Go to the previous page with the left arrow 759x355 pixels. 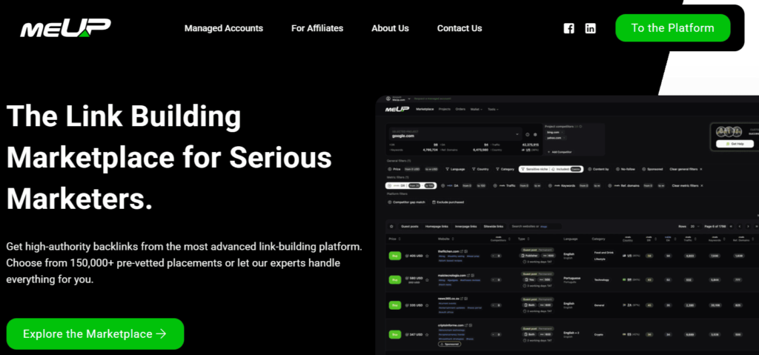coord(739,226)
